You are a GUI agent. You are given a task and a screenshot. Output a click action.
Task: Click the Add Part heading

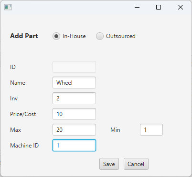click(x=24, y=36)
